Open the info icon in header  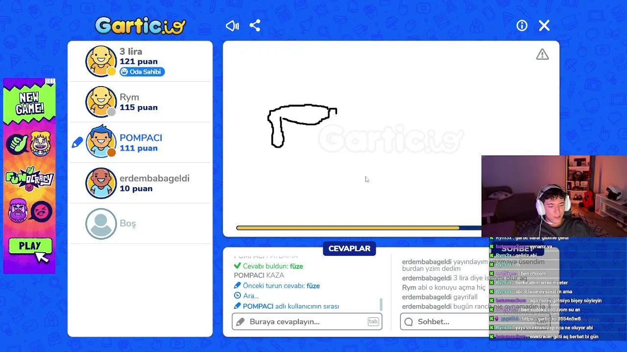click(x=522, y=26)
